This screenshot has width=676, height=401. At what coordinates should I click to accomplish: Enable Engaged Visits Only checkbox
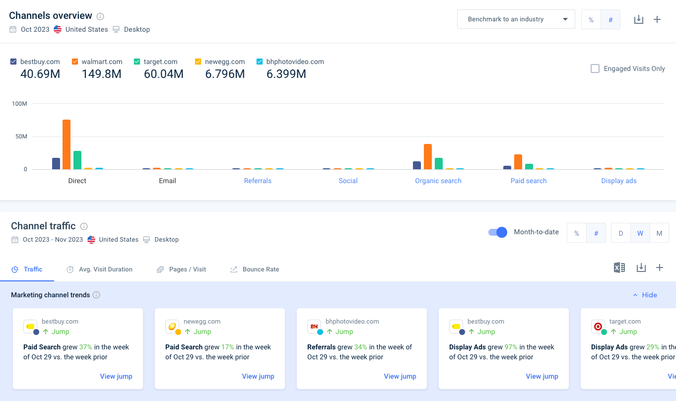595,68
